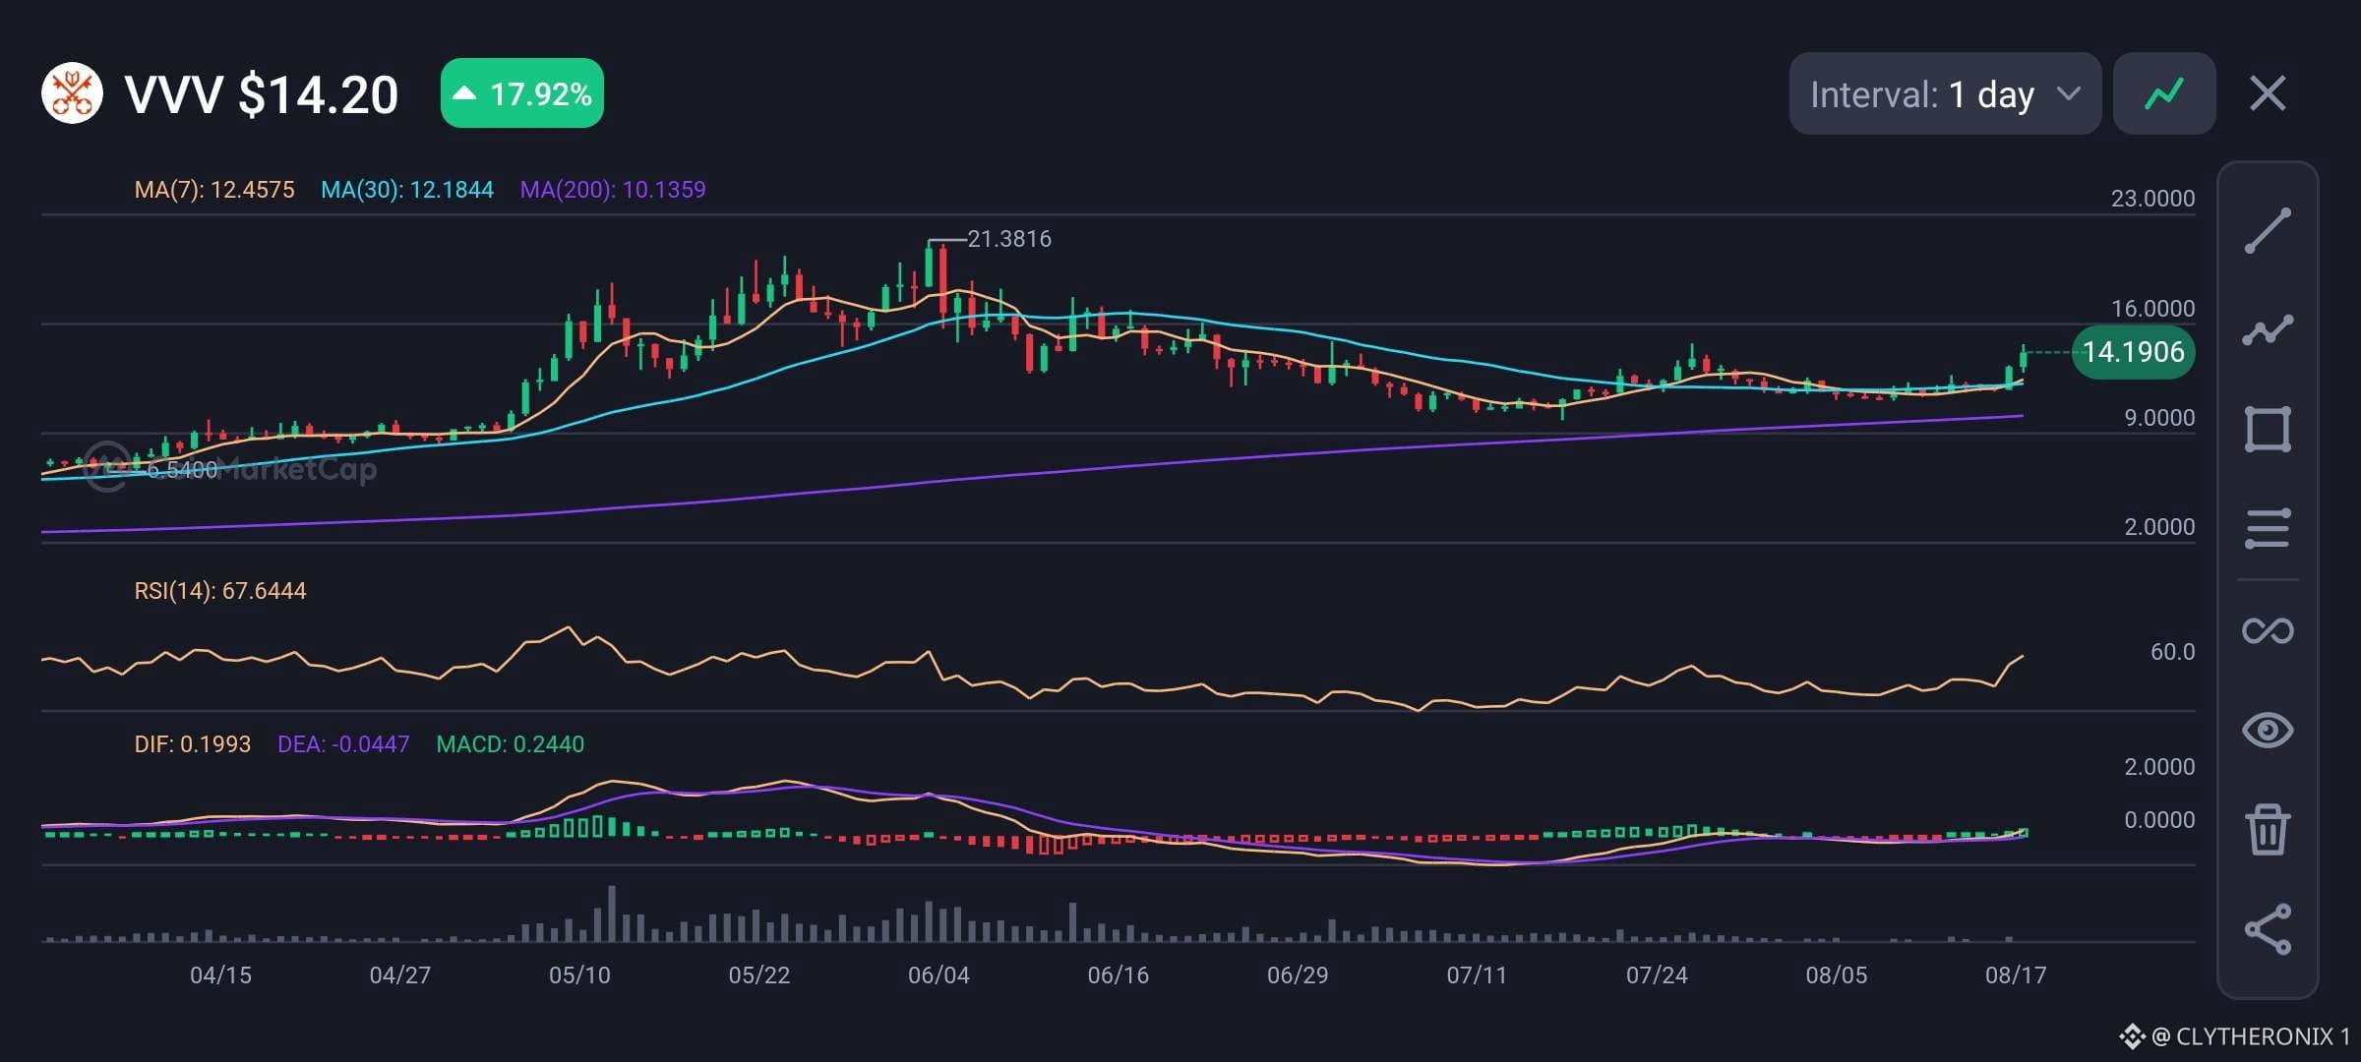Click the 6.5400 low price annotation

pyautogui.click(x=182, y=470)
